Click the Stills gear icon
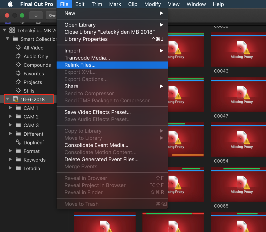 (18, 90)
